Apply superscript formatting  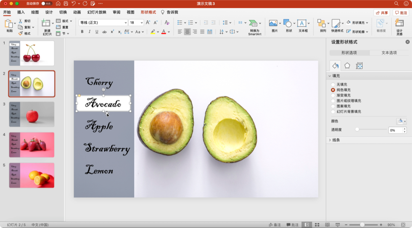[112, 32]
